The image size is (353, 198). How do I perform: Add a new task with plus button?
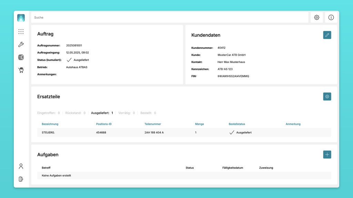pos(327,154)
